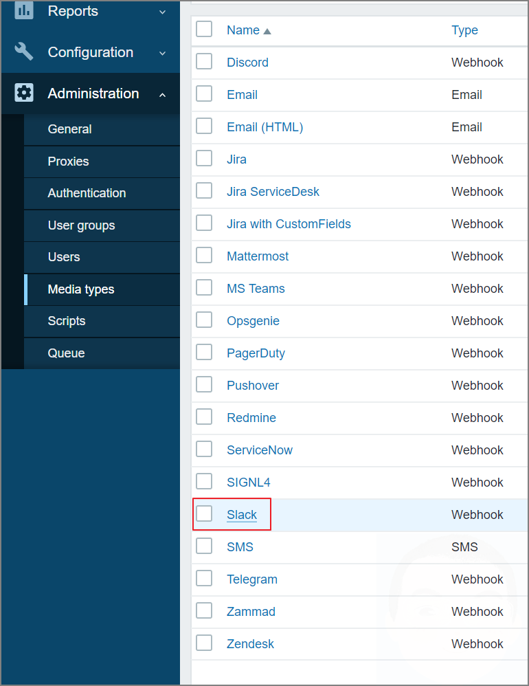Open the User groups page
This screenshot has height=686, width=529.
(80, 225)
